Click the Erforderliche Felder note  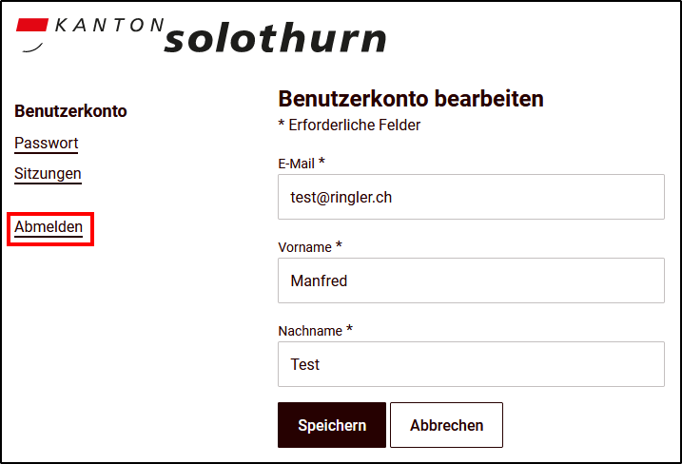349,126
